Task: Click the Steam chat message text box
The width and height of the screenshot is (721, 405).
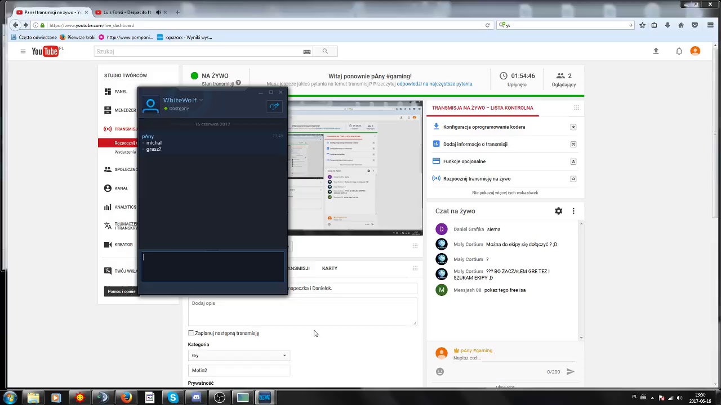Action: pos(213,267)
